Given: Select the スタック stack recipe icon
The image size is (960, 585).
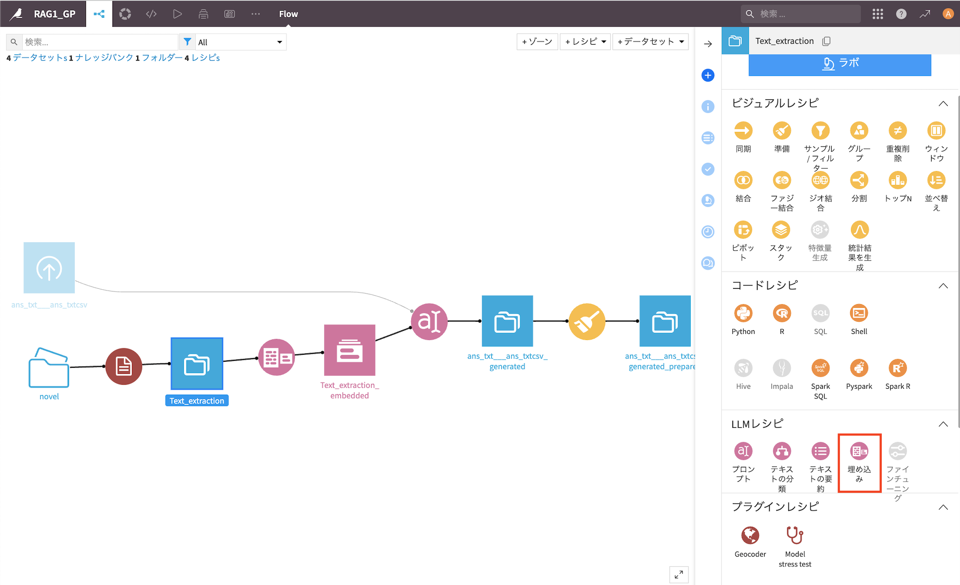Looking at the screenshot, I should (x=781, y=230).
